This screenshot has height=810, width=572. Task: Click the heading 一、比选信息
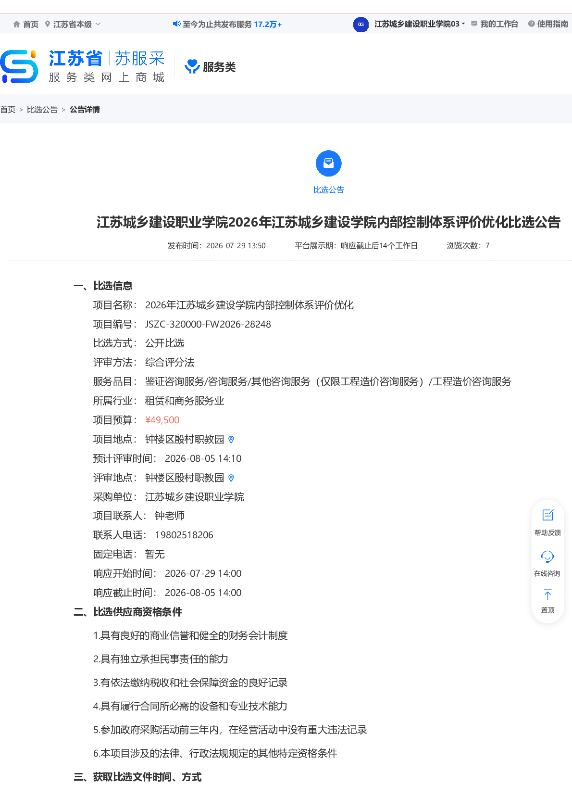[x=103, y=286]
